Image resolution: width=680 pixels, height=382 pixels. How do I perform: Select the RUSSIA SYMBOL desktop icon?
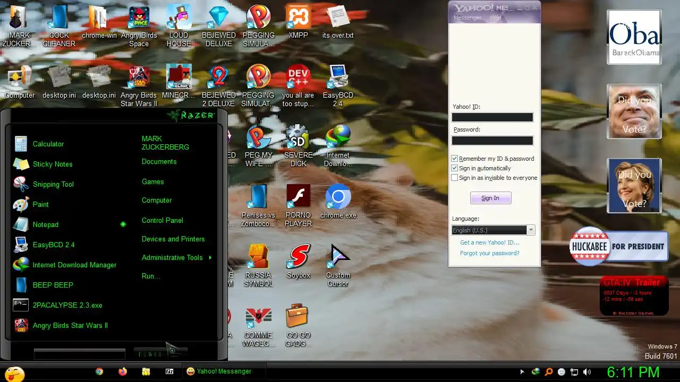(x=258, y=266)
